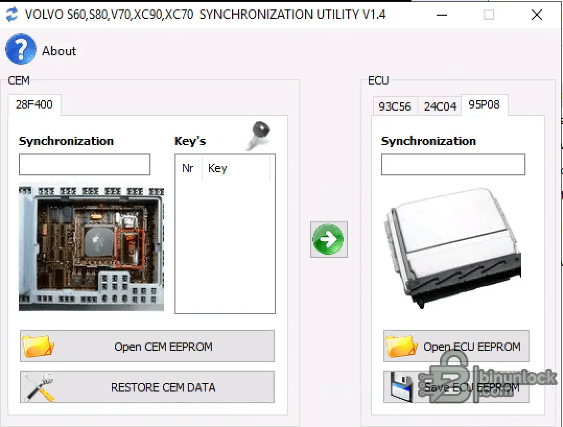Image resolution: width=563 pixels, height=427 pixels.
Task: Click the About label text
Action: click(59, 51)
